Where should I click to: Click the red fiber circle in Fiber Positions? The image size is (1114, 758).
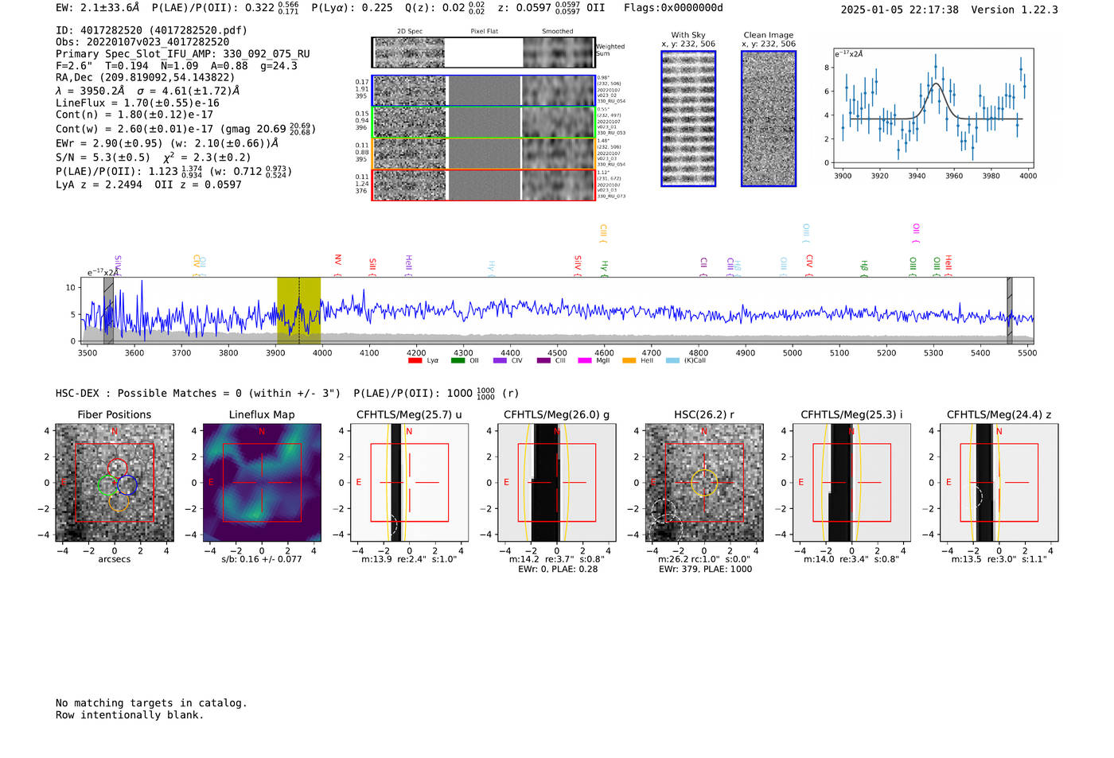click(117, 468)
